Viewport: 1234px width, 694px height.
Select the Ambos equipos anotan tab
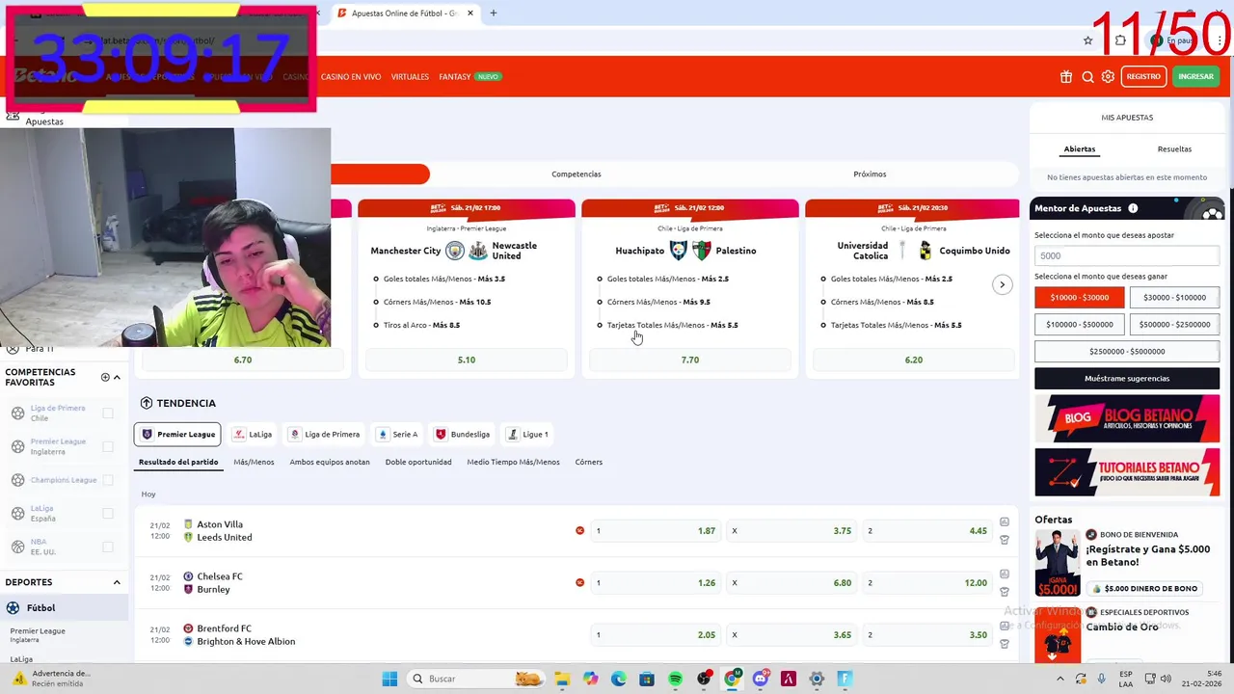(x=330, y=462)
